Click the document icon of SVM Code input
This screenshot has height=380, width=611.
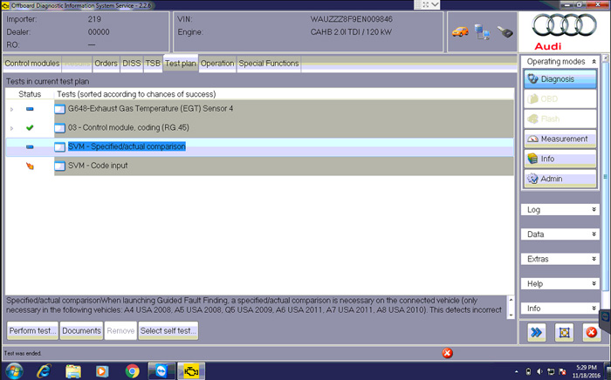coord(59,166)
